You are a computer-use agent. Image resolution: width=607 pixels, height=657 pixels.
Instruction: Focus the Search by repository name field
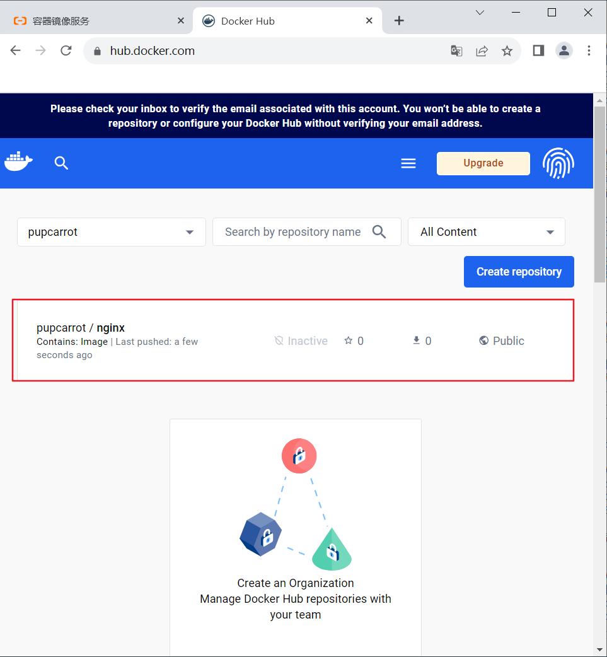pos(306,231)
